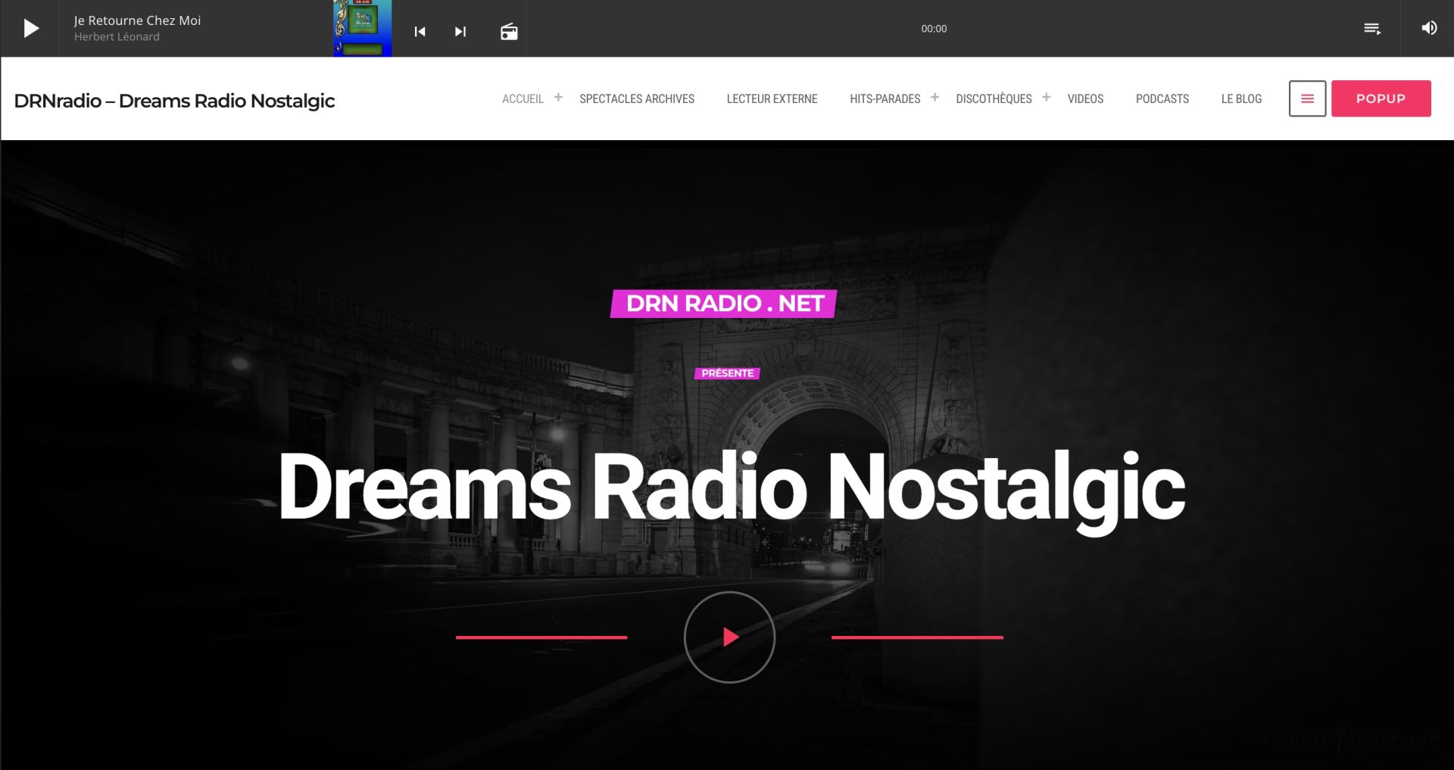This screenshot has width=1454, height=770.
Task: Click the pink POPUP button
Action: point(1381,98)
